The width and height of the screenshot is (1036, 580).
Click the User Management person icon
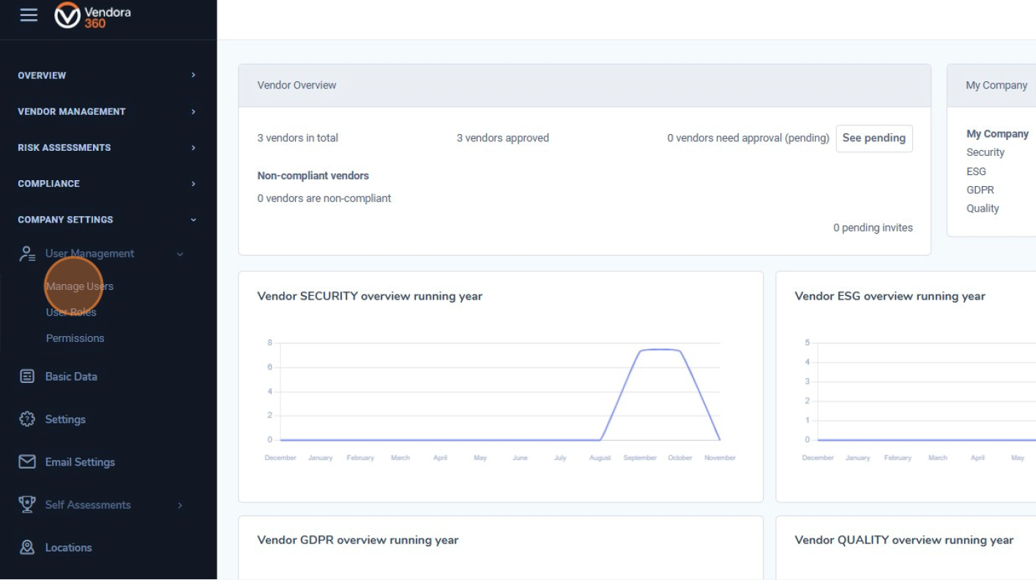pos(27,254)
